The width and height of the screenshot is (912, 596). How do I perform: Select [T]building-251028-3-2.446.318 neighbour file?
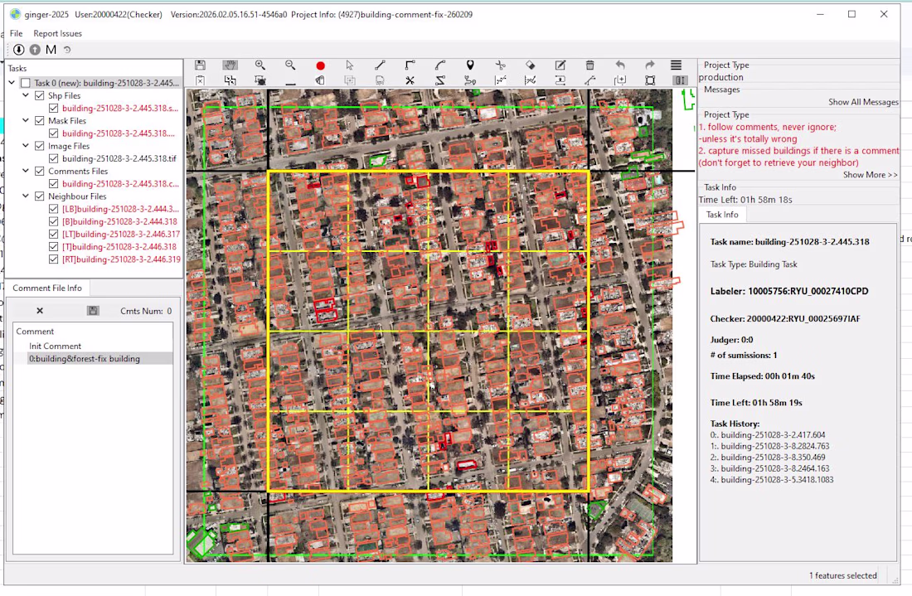pos(119,246)
